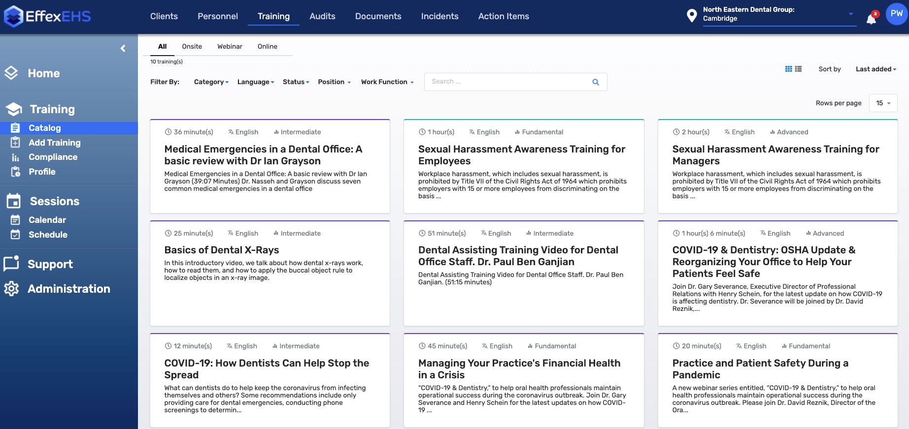Open Calendar under Sessions
Viewport: 909px width, 429px height.
coord(47,220)
